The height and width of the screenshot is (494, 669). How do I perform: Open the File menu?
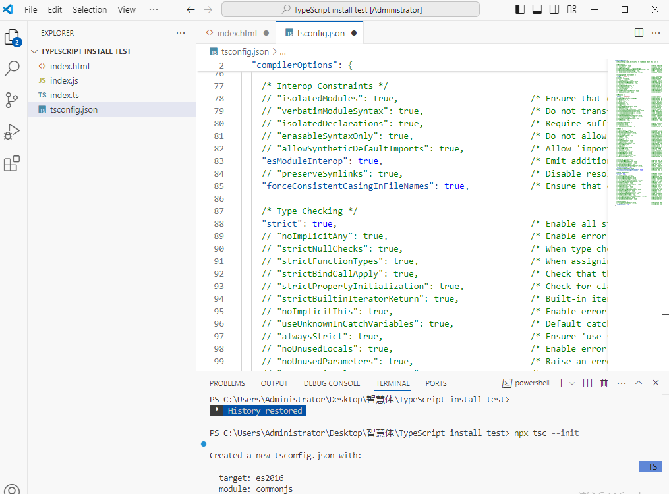31,9
